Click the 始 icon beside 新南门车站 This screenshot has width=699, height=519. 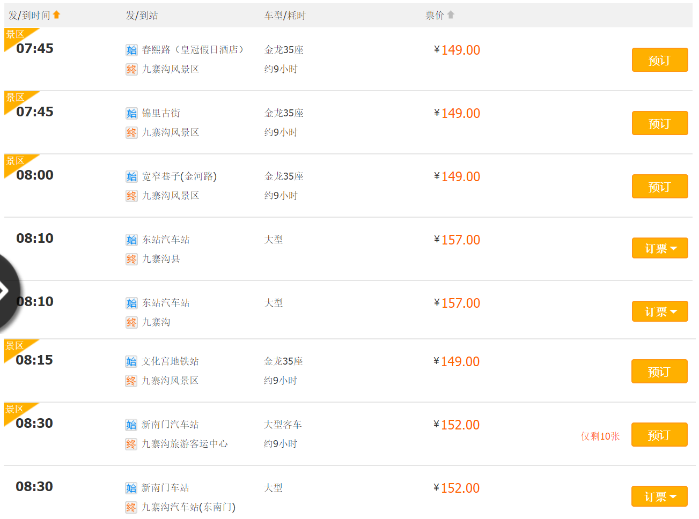pos(131,488)
